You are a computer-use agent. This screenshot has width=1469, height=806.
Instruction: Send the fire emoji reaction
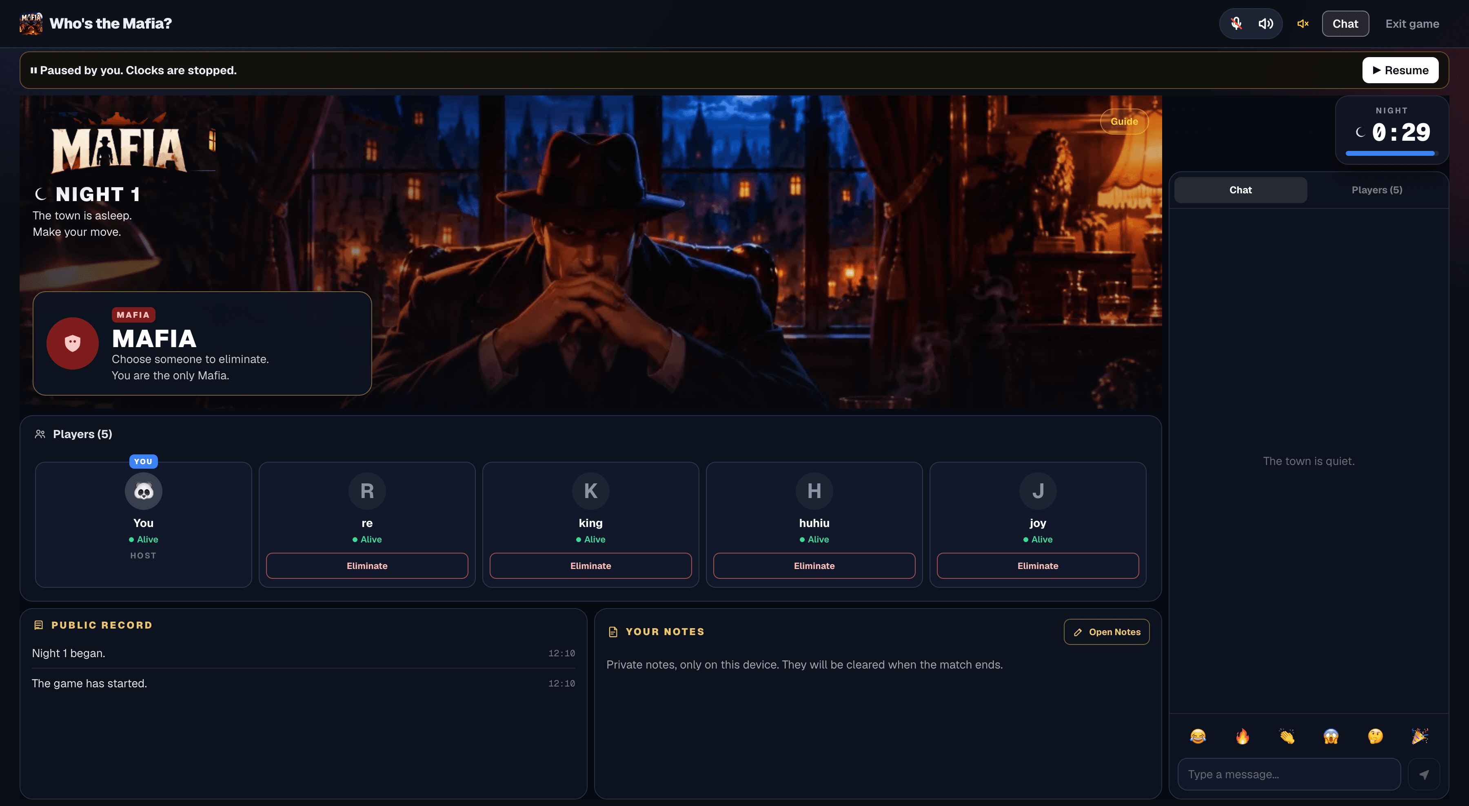[1242, 736]
